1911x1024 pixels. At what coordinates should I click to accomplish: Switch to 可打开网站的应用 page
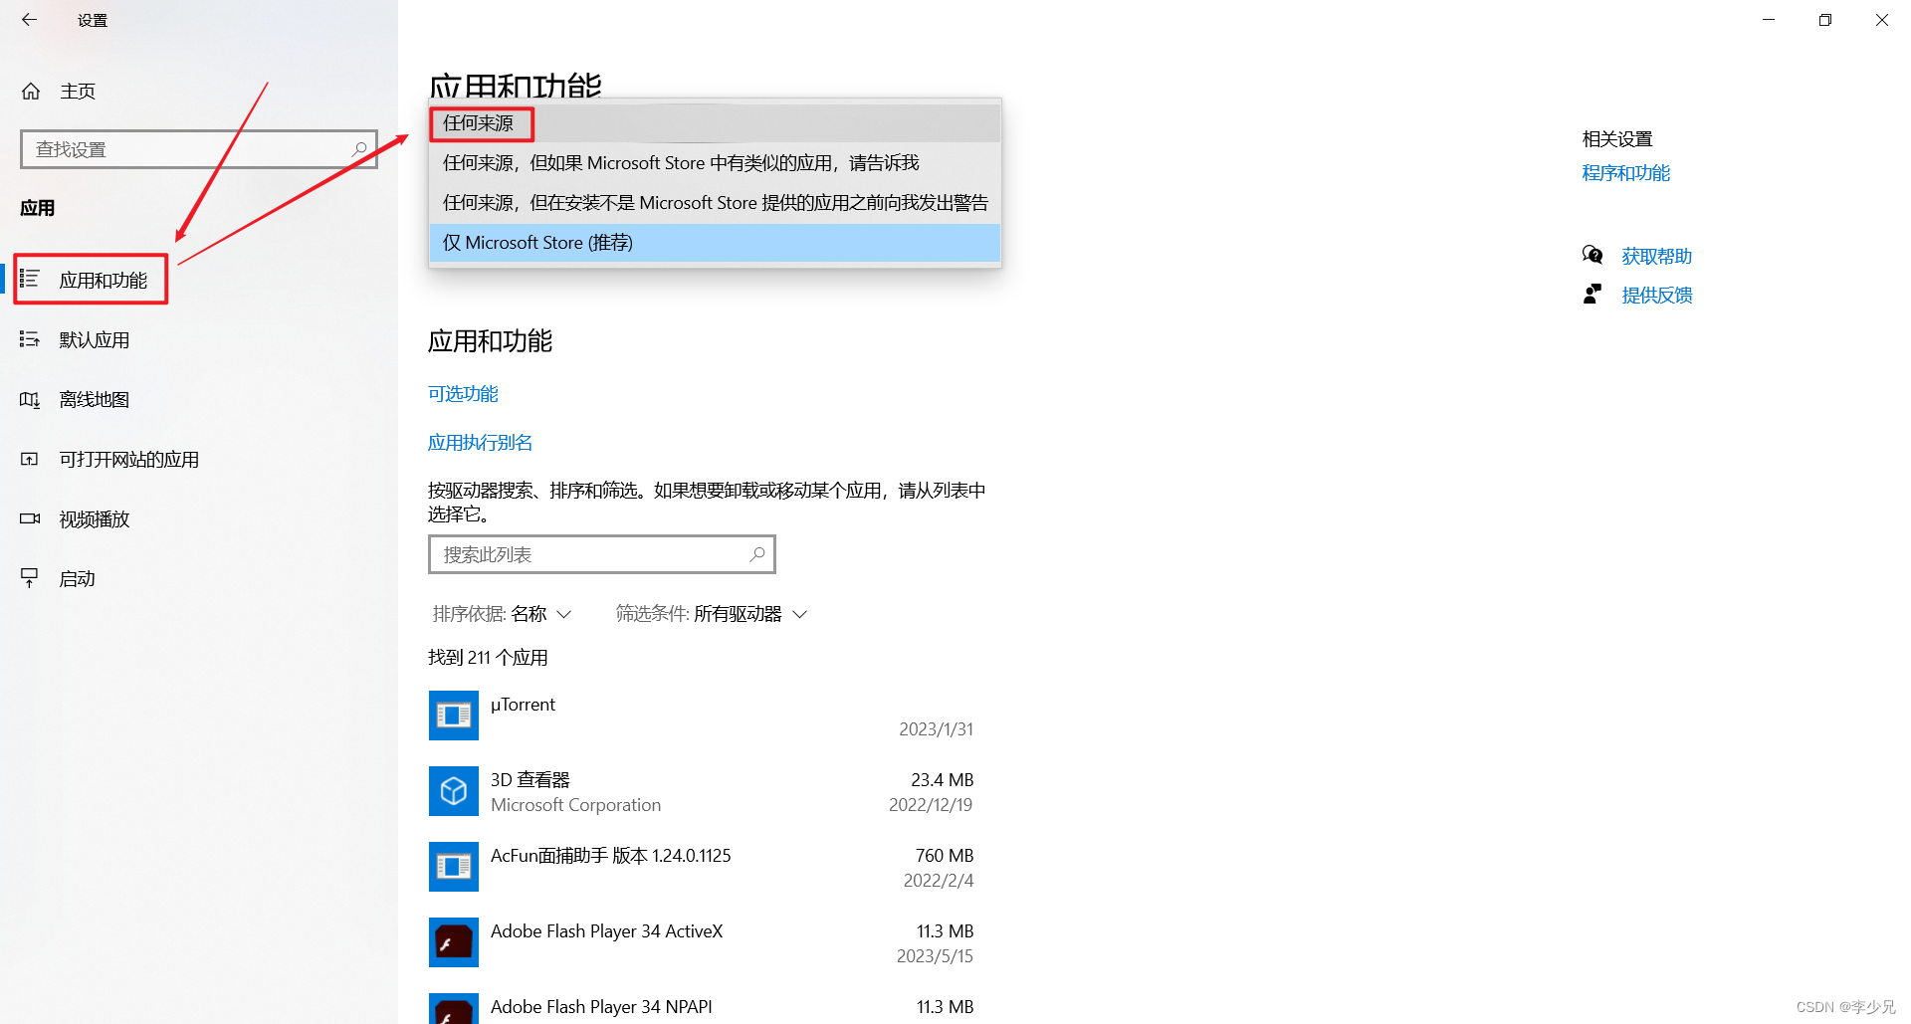point(129,460)
